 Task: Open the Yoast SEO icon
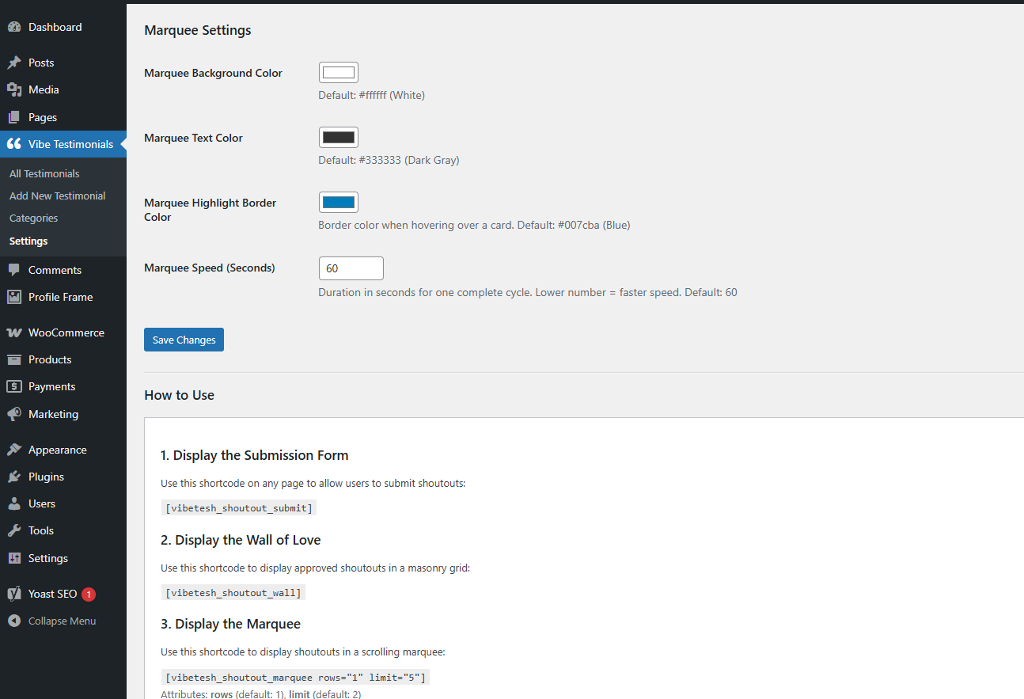click(x=14, y=593)
